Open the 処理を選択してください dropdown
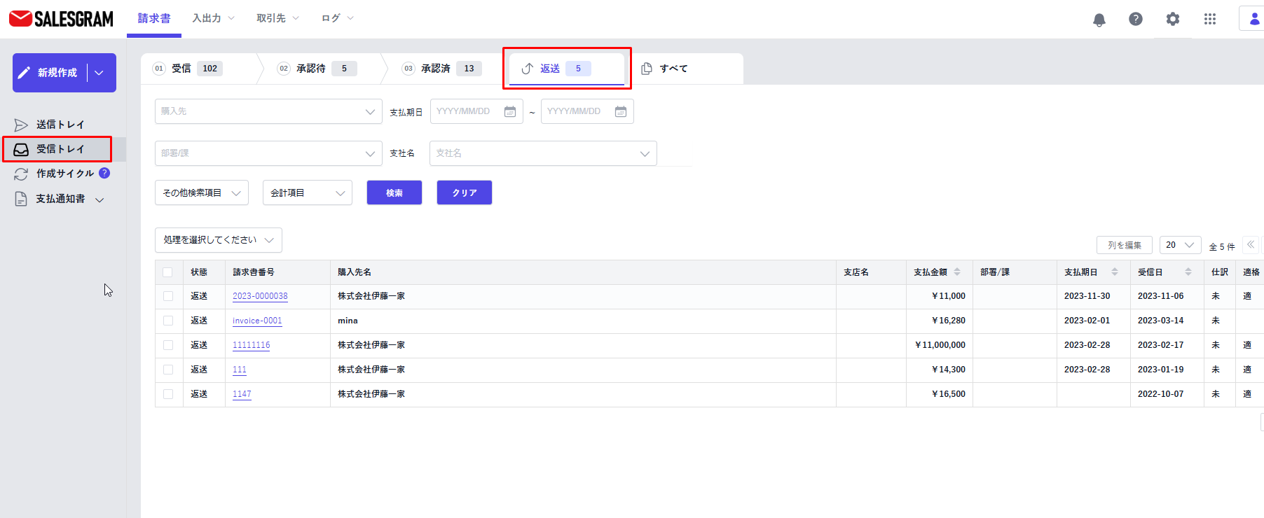The height and width of the screenshot is (518, 1264). coord(218,240)
